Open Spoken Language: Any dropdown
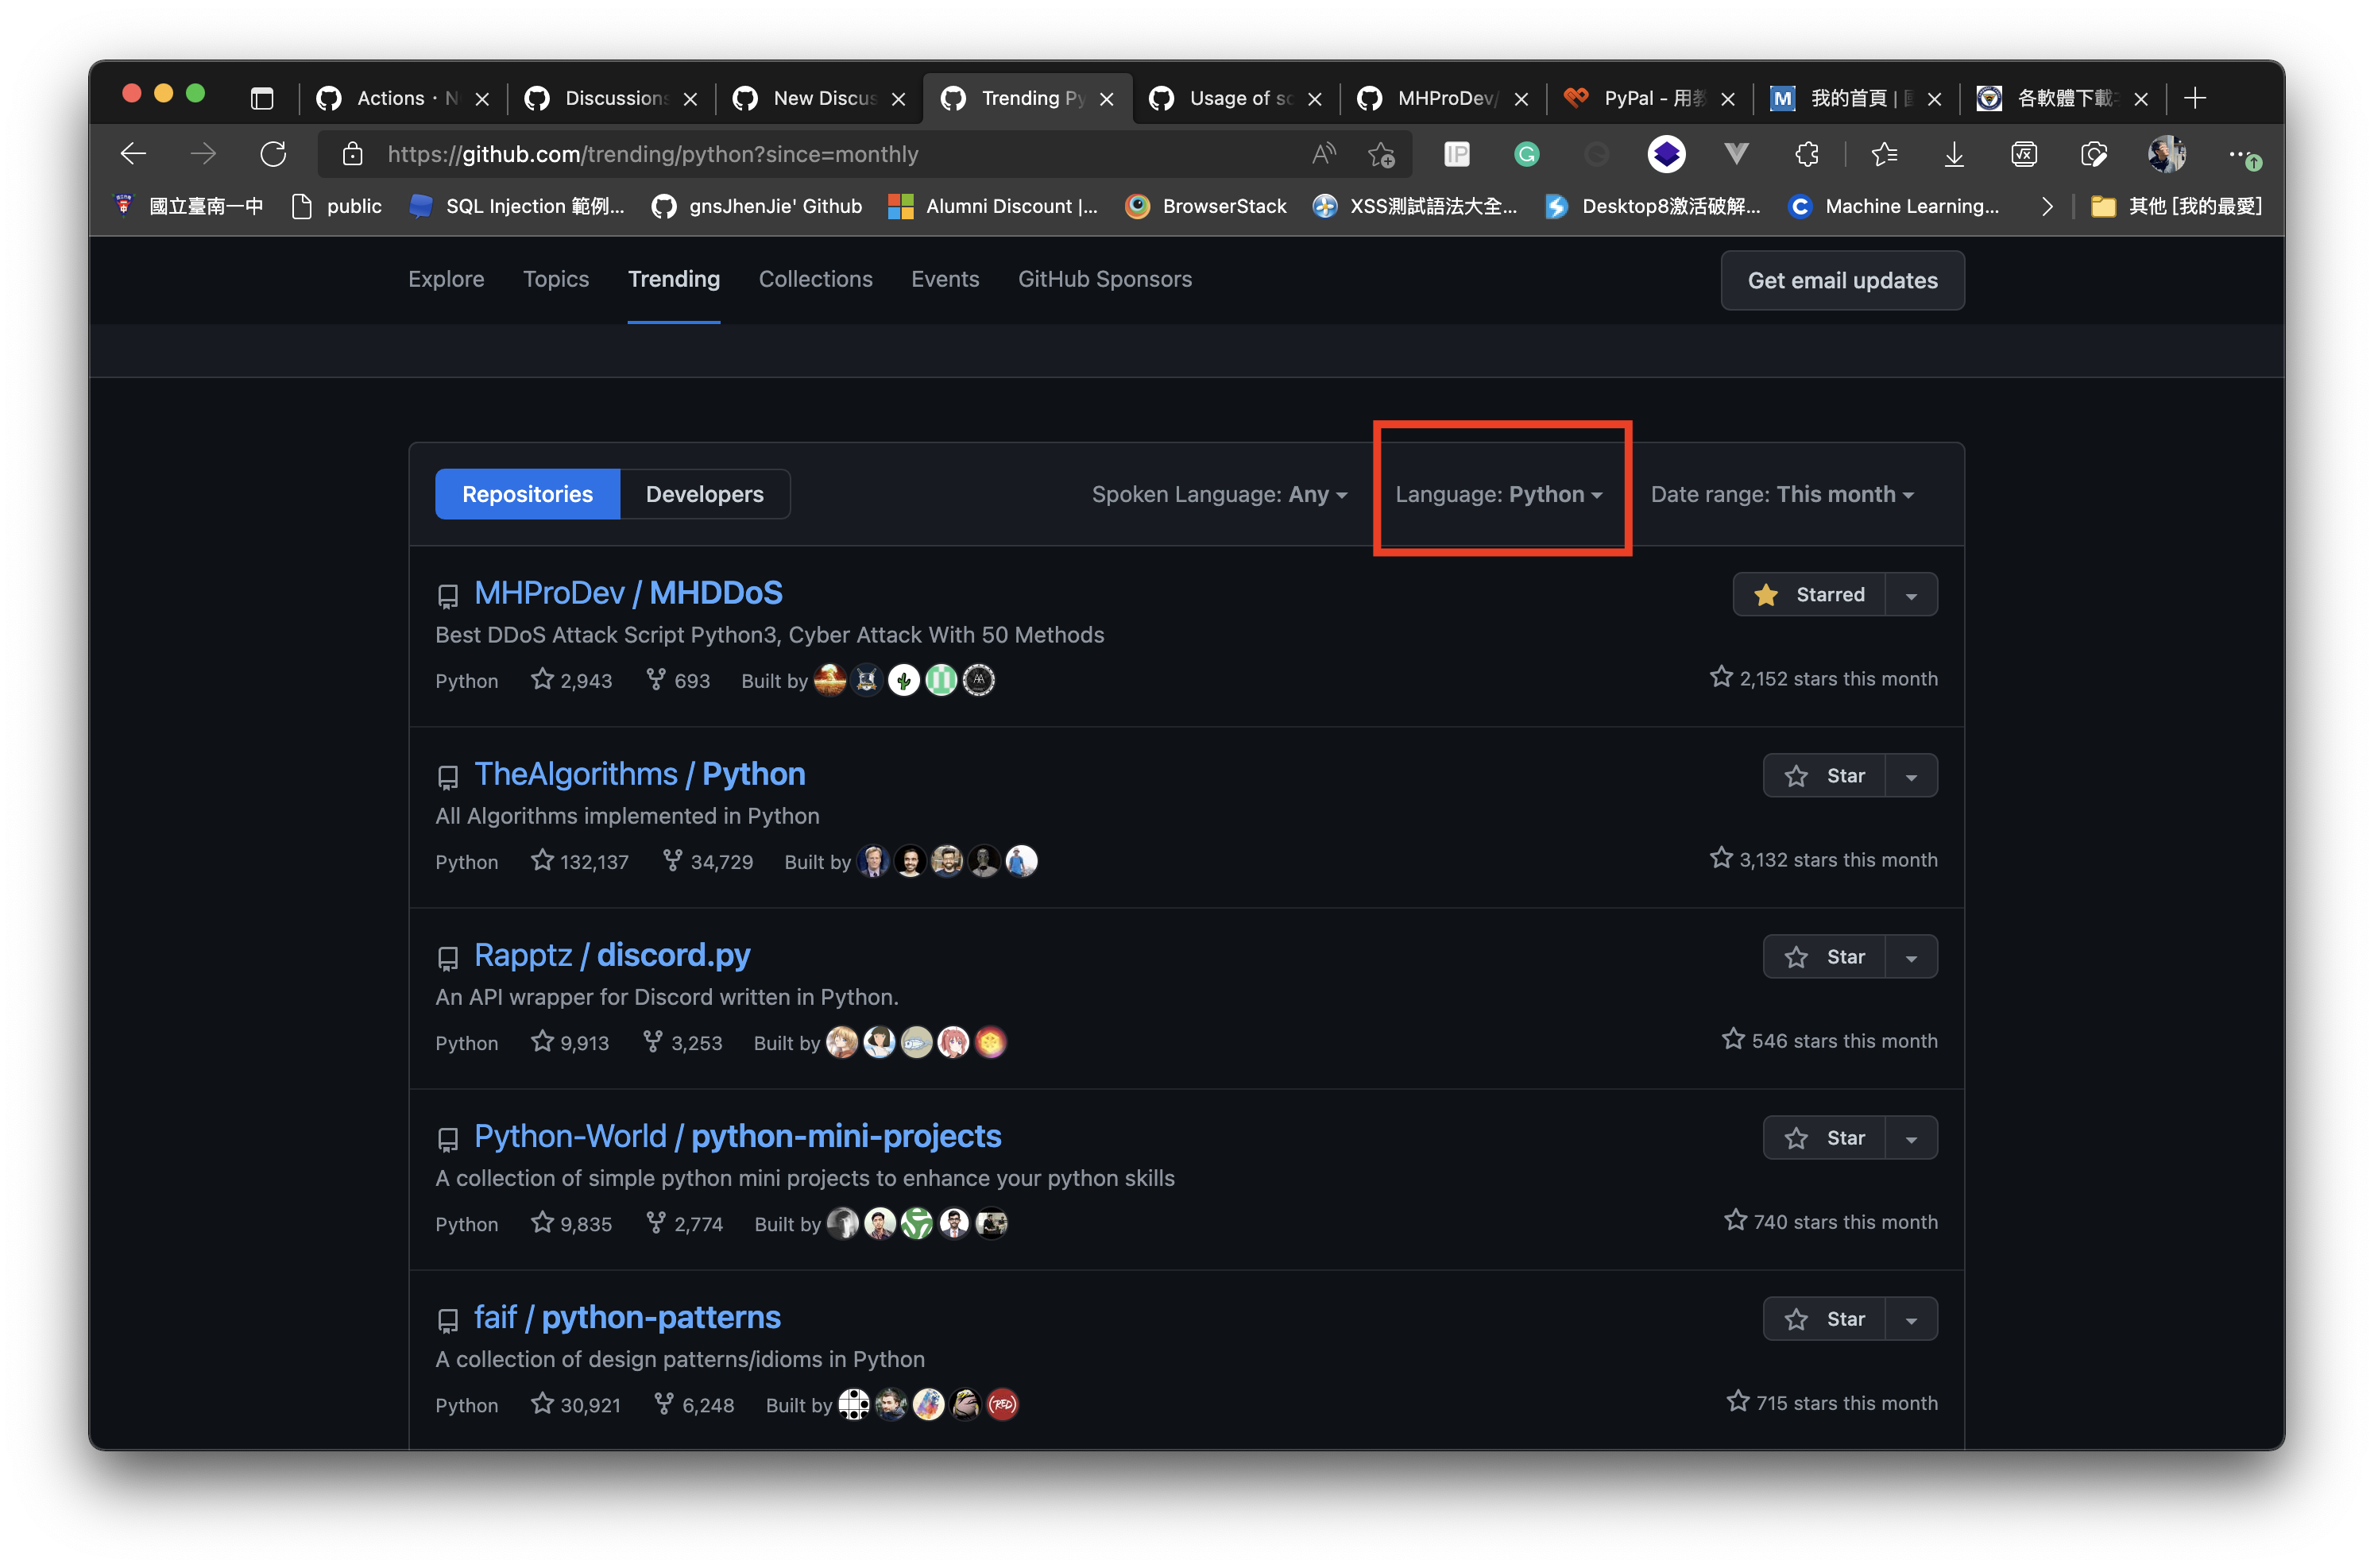Viewport: 2374px width, 1568px height. 1219,494
